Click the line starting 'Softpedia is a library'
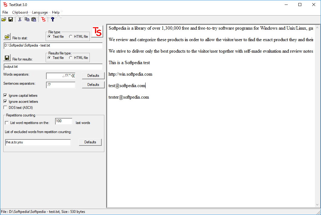Screen dimensions: 321x215 tap(211, 28)
